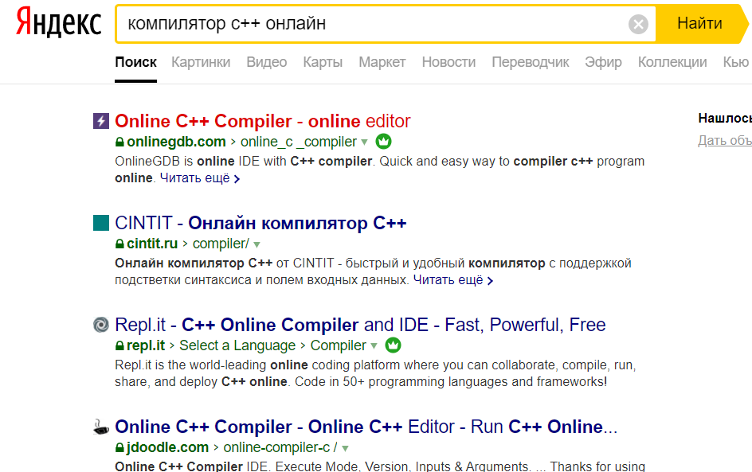
Task: Open the Compiler breadcrumb under Repl.it
Action: 338,345
